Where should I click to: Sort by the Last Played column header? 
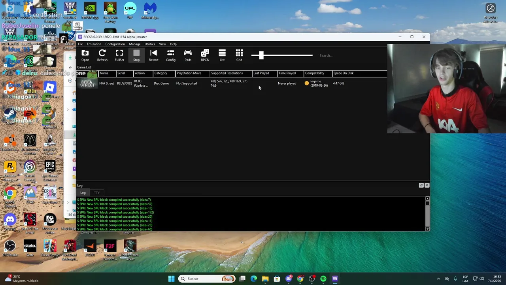tap(264, 73)
